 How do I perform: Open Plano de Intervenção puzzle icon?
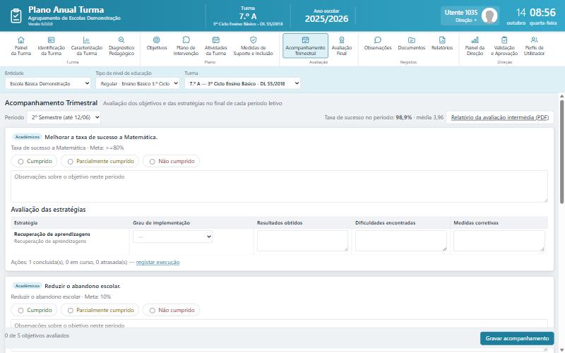[186, 40]
